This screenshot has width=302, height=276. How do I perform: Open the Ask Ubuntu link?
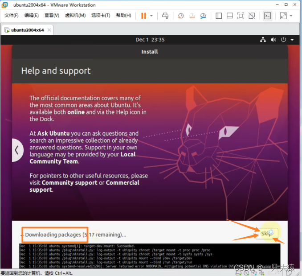point(53,133)
